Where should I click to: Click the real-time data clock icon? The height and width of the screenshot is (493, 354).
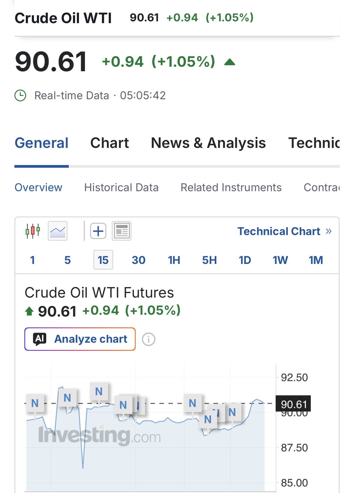pos(20,96)
